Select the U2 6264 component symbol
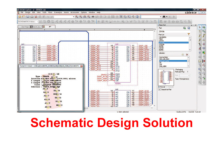Image resolution: width=223 pixels, height=144 pixels. point(122,64)
